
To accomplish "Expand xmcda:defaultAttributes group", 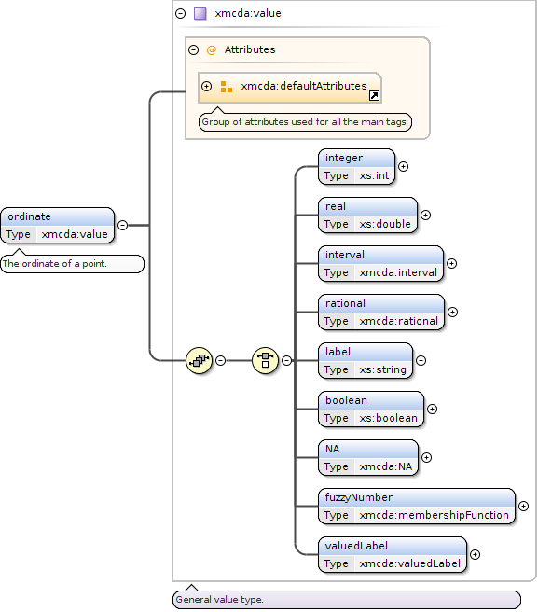I will 206,86.
